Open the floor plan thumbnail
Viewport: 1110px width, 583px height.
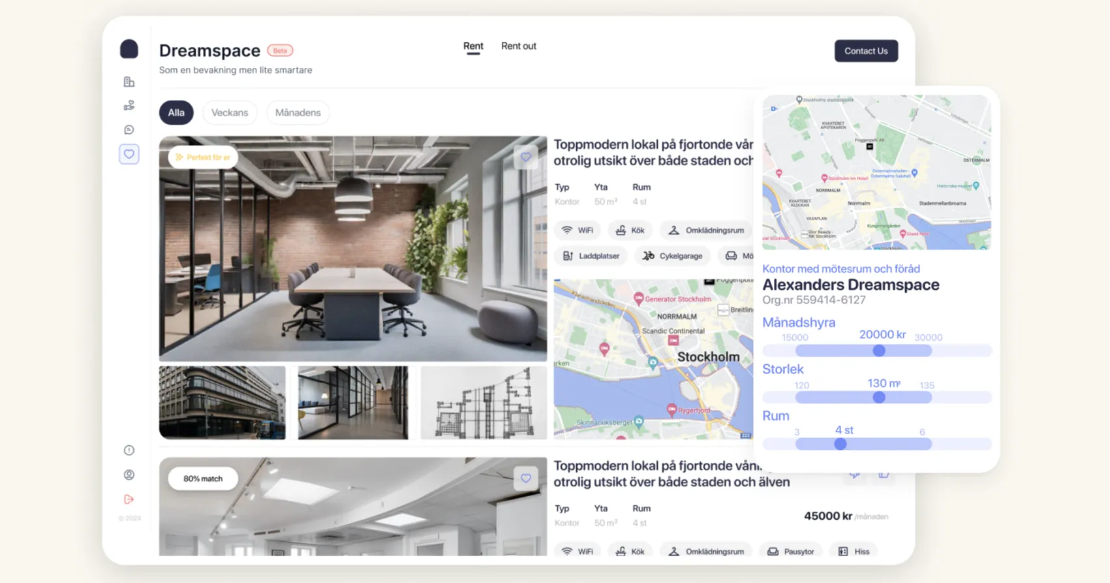coord(484,402)
